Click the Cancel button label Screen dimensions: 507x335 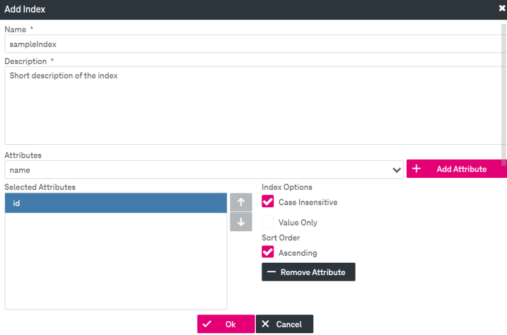(x=289, y=324)
